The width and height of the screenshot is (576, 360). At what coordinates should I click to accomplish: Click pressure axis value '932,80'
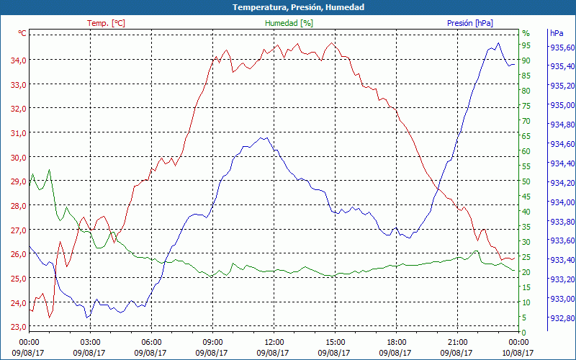(562, 318)
